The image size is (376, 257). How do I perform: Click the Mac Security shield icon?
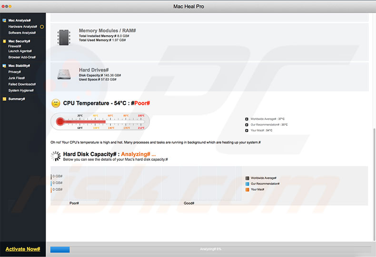pyautogui.click(x=4, y=41)
